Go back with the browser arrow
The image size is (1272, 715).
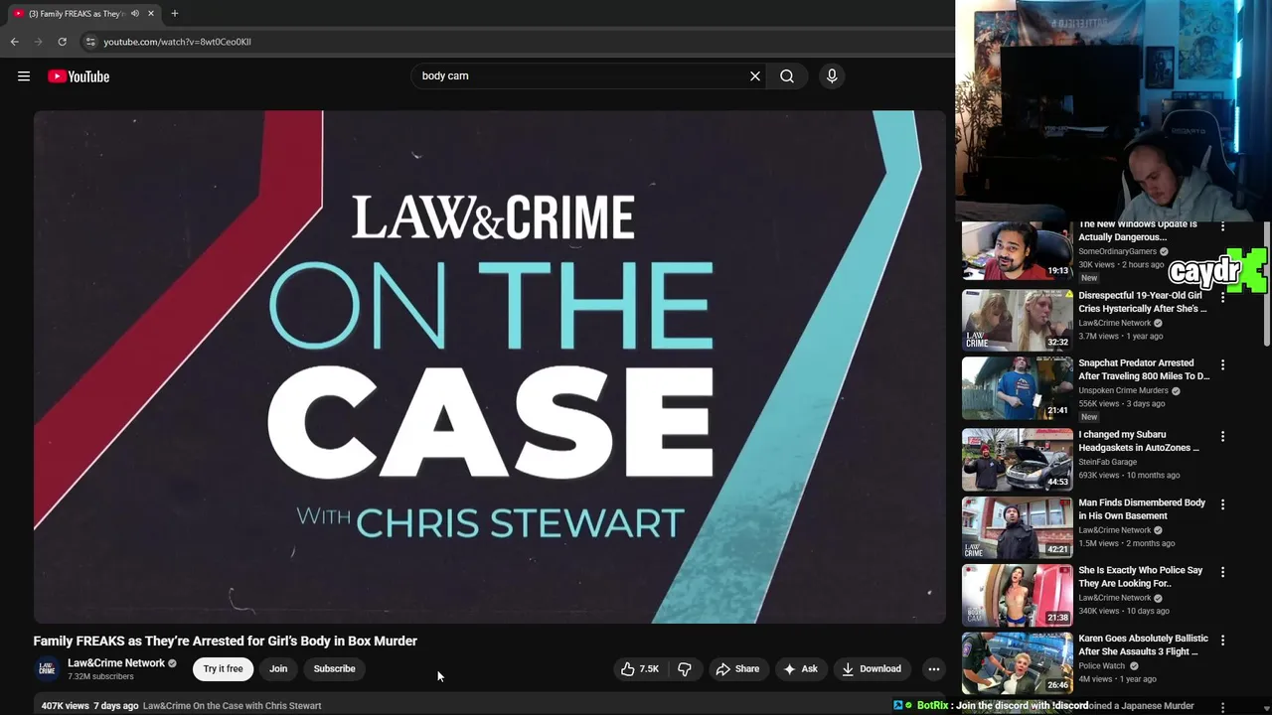[x=14, y=42]
